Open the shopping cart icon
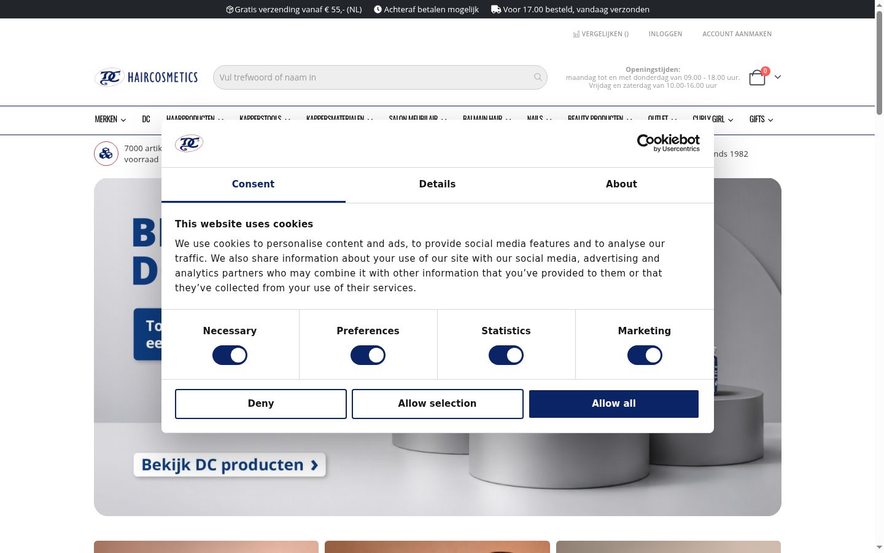Image resolution: width=884 pixels, height=553 pixels. pyautogui.click(x=758, y=77)
